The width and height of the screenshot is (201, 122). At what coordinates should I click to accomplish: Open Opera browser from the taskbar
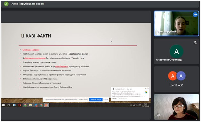(20, 105)
